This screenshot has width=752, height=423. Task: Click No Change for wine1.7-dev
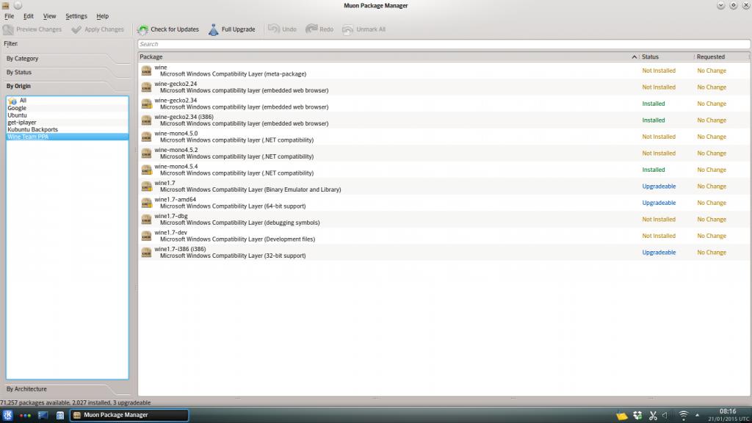(711, 236)
